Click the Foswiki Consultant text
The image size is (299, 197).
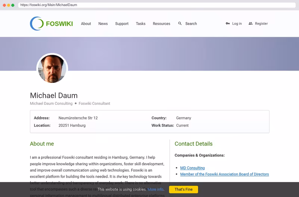click(95, 103)
